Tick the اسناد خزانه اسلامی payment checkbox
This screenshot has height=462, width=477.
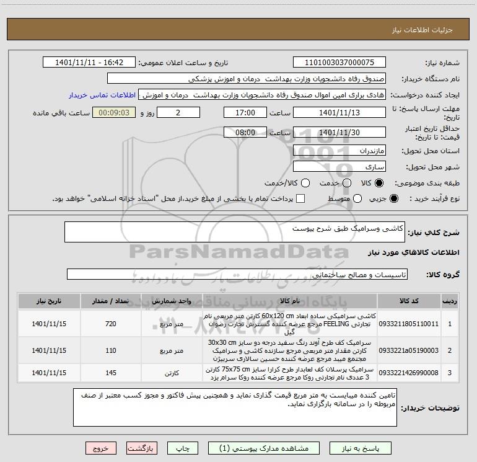300,198
